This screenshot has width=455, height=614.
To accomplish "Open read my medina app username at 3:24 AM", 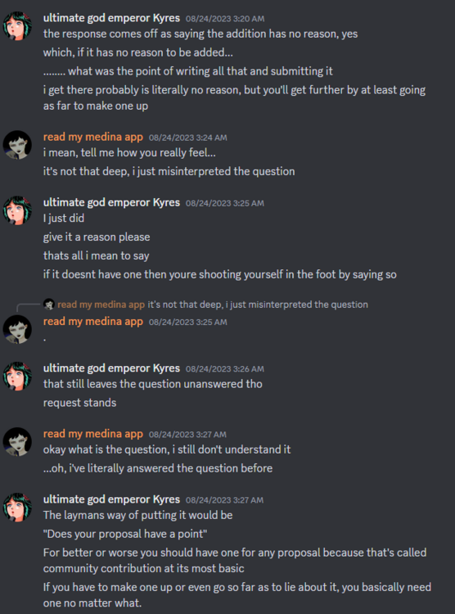I will [93, 137].
